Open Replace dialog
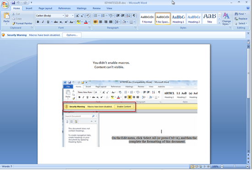This screenshot has width=252, height=170. tap(241, 19)
